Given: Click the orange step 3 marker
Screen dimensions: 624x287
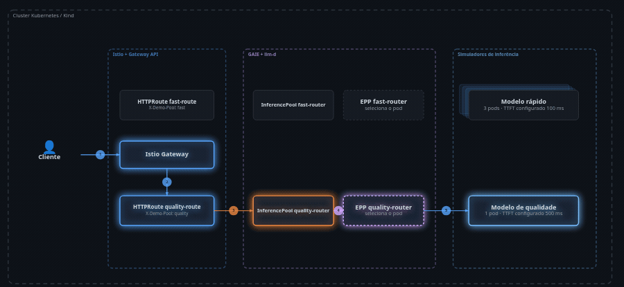Looking at the screenshot, I should tap(234, 210).
